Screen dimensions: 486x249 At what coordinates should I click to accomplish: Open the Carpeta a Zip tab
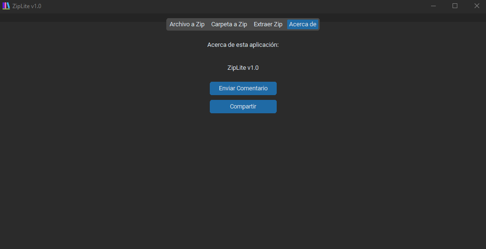pyautogui.click(x=229, y=24)
